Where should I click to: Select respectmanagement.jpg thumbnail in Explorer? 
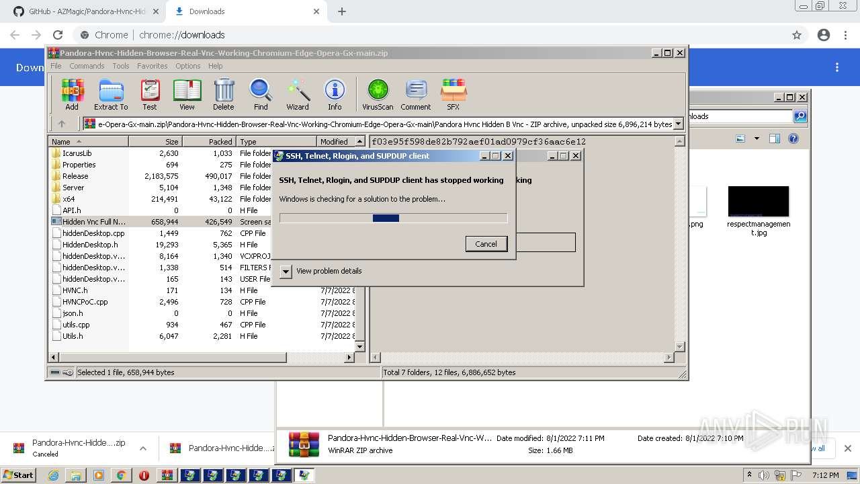759,211
